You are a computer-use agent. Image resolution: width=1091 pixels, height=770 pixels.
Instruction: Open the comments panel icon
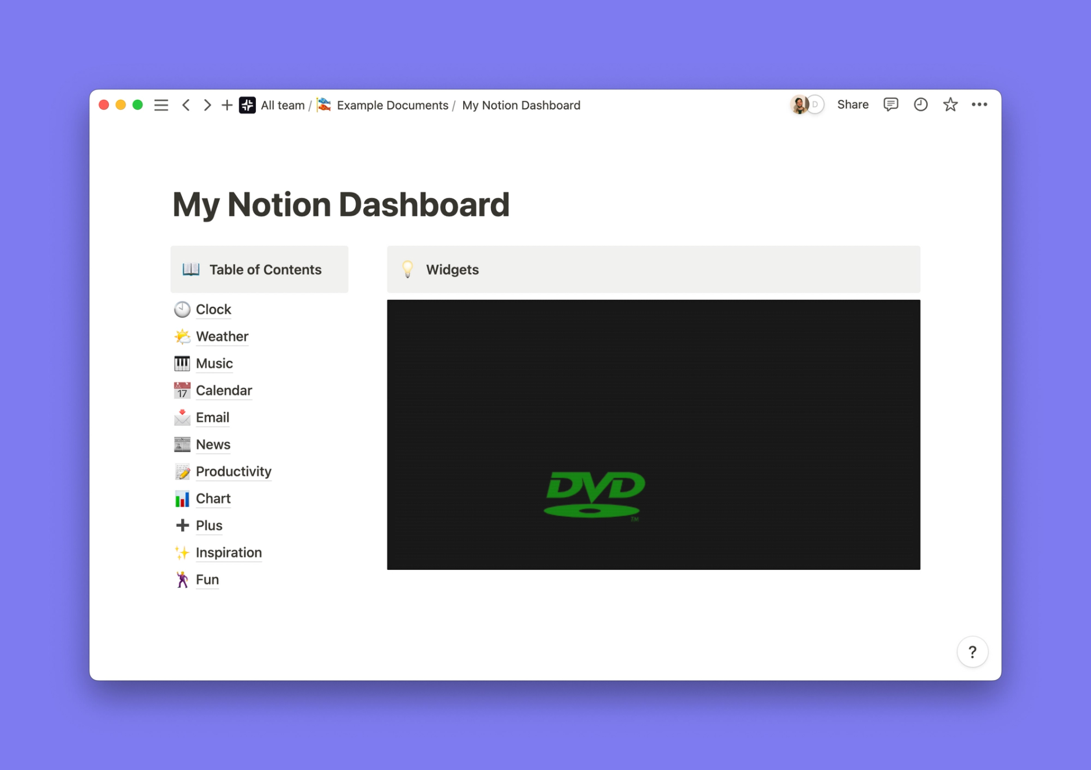(x=891, y=104)
